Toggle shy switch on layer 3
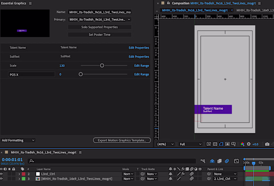 [x=170, y=179]
